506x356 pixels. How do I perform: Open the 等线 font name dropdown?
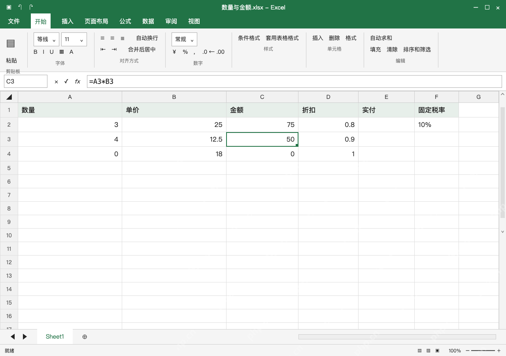(x=46, y=39)
